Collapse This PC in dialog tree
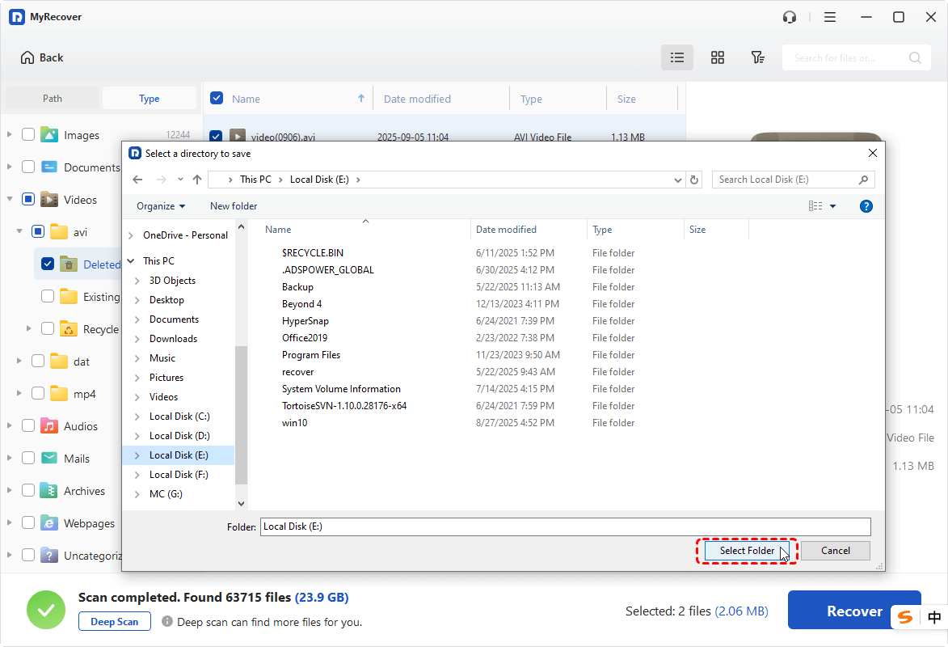 (131, 261)
